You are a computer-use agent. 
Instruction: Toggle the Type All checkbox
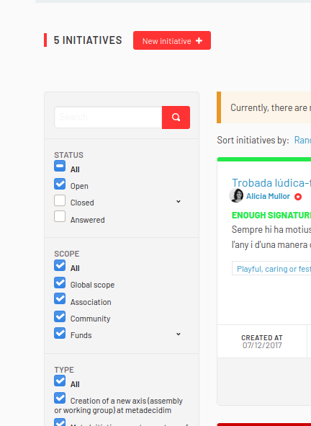(60, 381)
